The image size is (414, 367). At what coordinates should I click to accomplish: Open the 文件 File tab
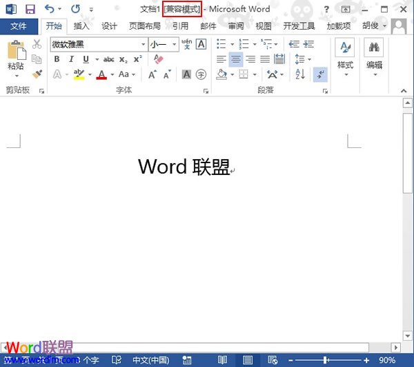[x=19, y=26]
